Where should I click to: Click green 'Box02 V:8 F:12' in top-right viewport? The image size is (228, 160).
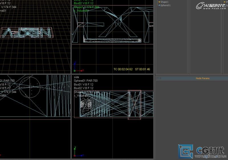coord(84,3)
